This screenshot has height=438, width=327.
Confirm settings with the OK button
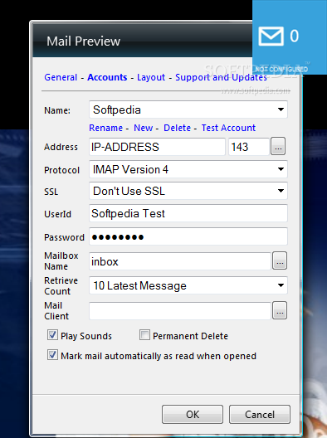click(193, 414)
